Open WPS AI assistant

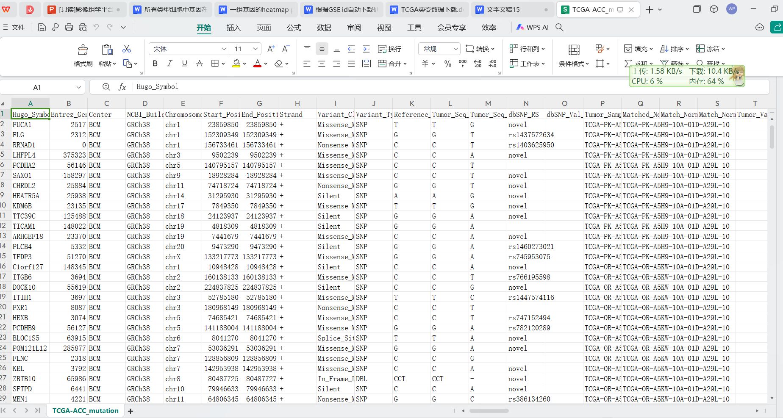pos(533,27)
